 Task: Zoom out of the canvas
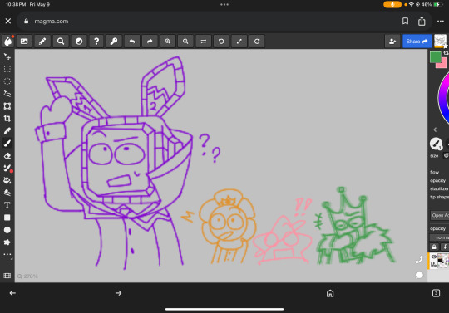coord(185,42)
